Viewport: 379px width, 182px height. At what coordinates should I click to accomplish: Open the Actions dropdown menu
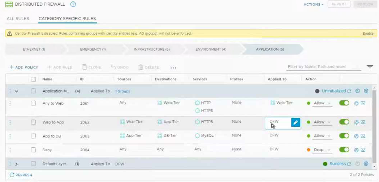point(313,4)
